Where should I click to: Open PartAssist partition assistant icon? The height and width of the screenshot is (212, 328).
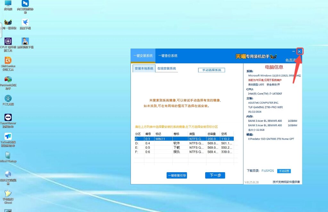click(x=8, y=80)
